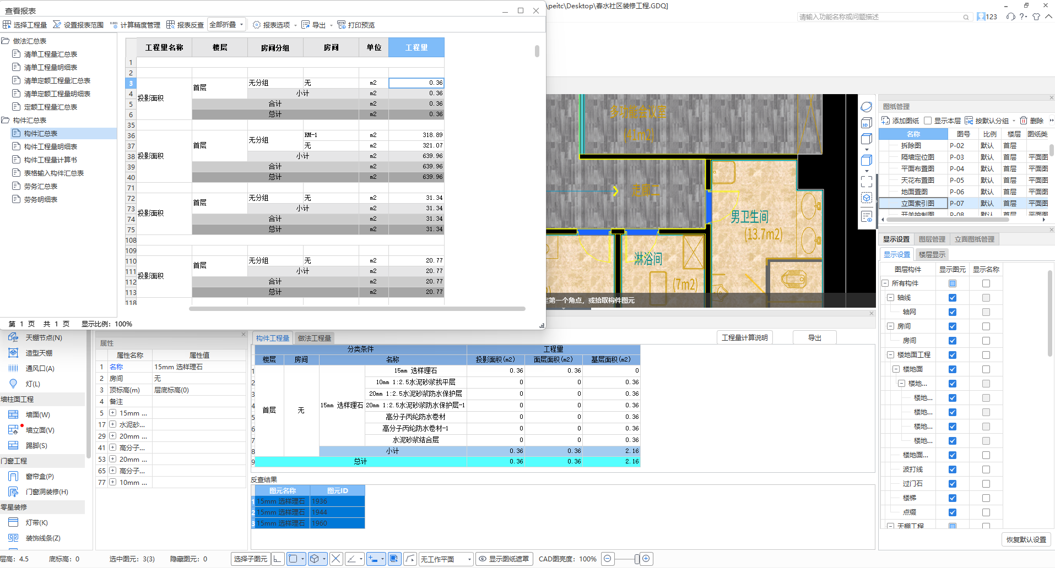
Task: Switch to 楼层显示 tab
Action: coord(932,254)
